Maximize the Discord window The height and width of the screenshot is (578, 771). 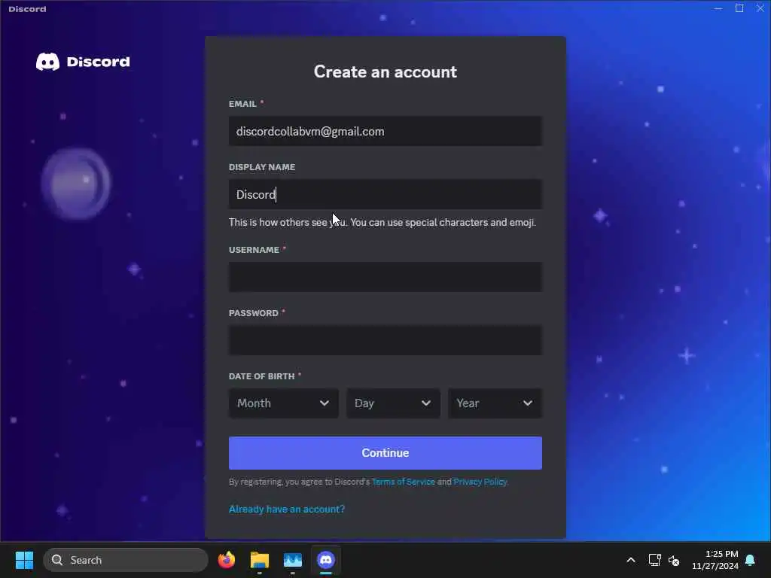(x=739, y=8)
